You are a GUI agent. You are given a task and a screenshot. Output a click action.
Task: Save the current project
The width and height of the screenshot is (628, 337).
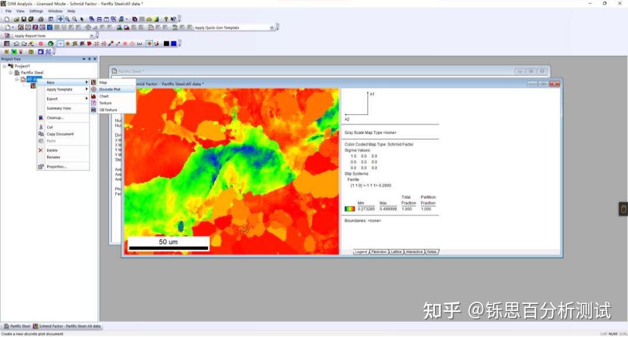[24, 19]
